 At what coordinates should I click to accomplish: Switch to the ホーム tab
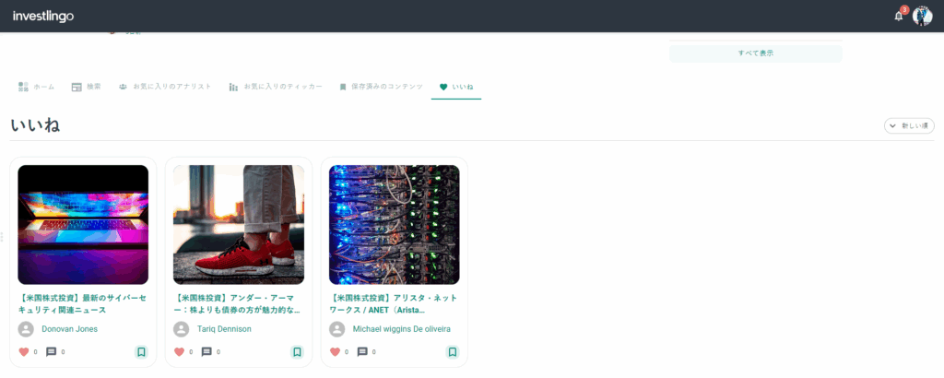[x=36, y=87]
